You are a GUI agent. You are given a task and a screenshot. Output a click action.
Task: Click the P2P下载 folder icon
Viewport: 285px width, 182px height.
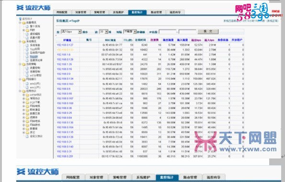[x=27, y=102]
